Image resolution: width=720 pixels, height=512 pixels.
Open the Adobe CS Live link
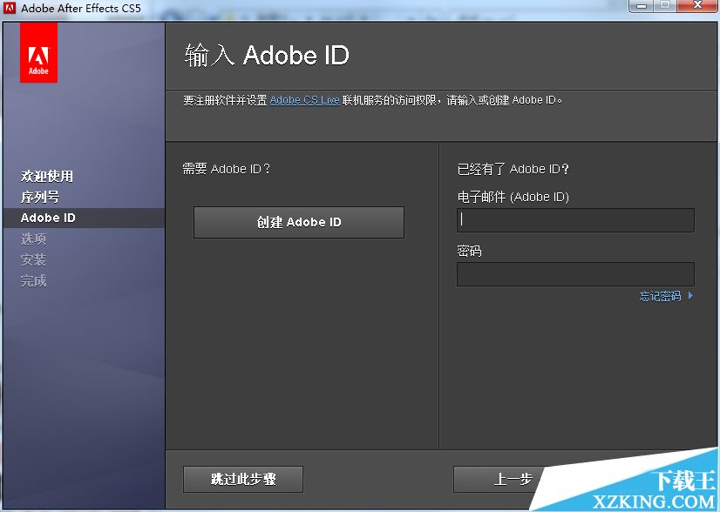click(304, 100)
